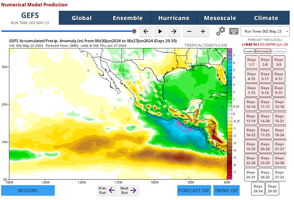Step forward one forecast frame
Screen dimensions: 294x200
click(173, 31)
